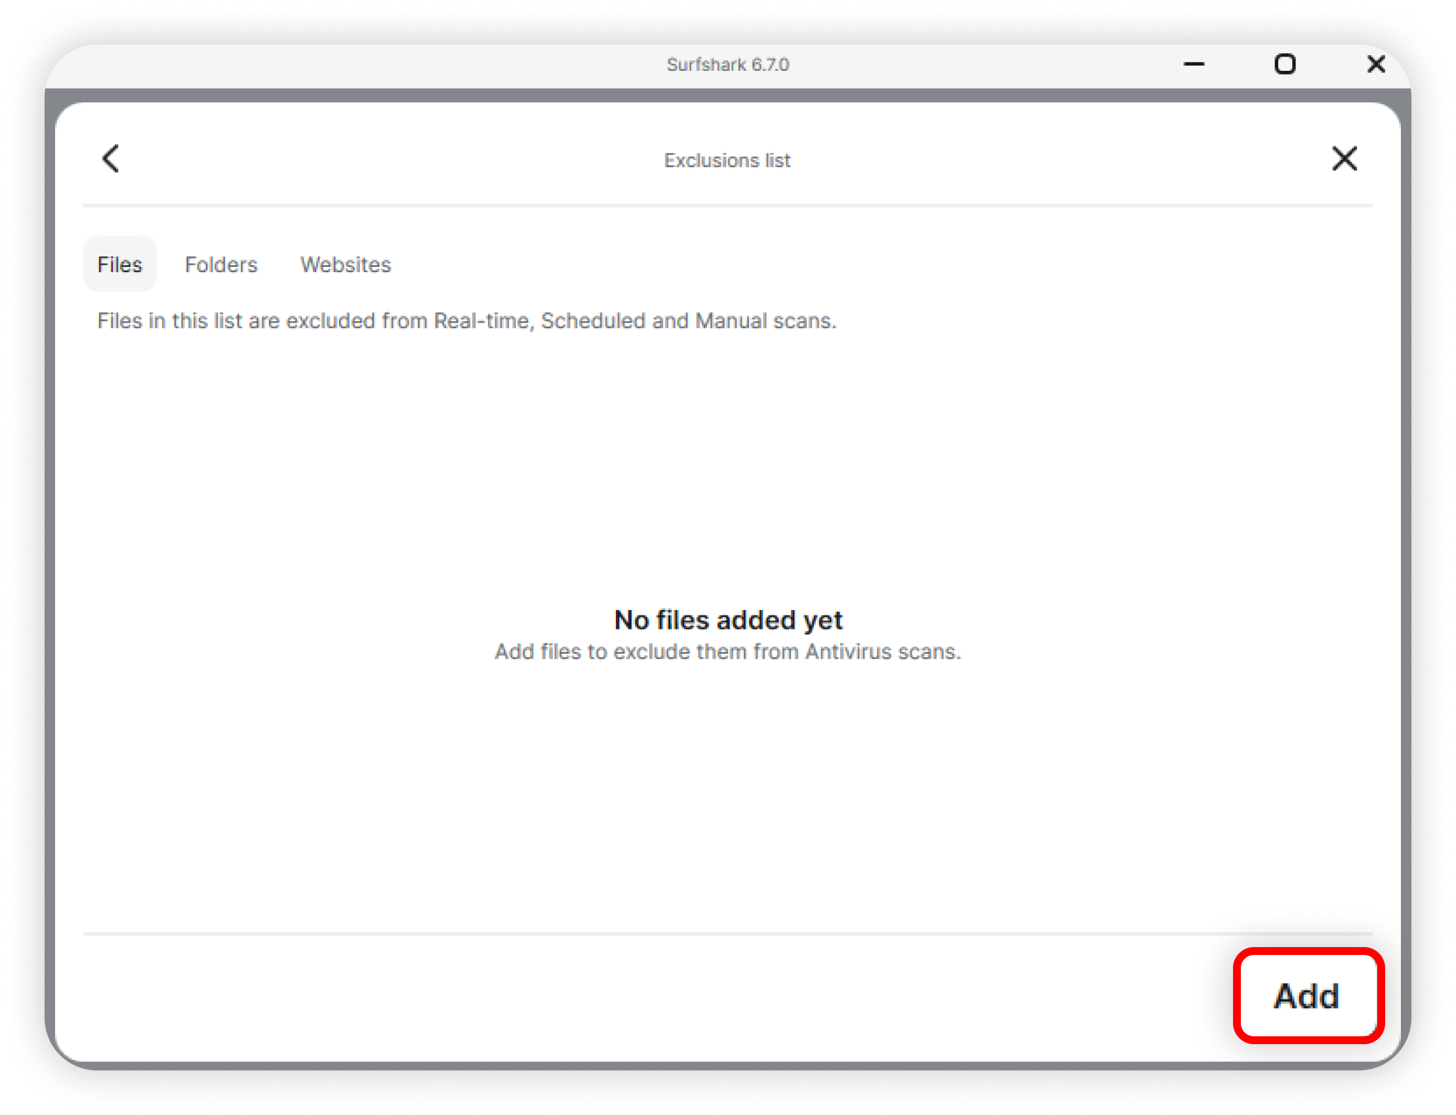Switch to the Files tab
Image resolution: width=1456 pixels, height=1115 pixels.
[119, 264]
